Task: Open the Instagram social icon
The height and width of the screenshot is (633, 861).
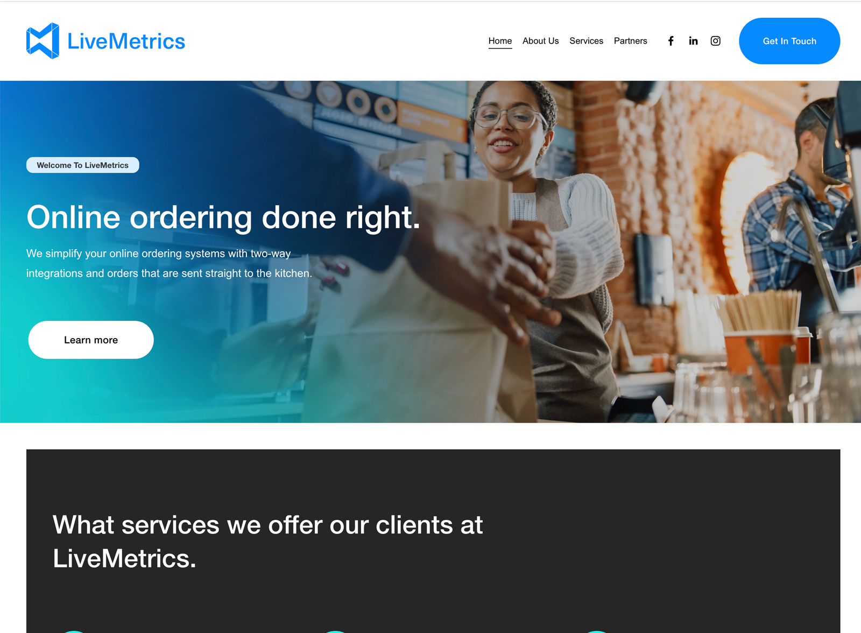Action: click(715, 41)
